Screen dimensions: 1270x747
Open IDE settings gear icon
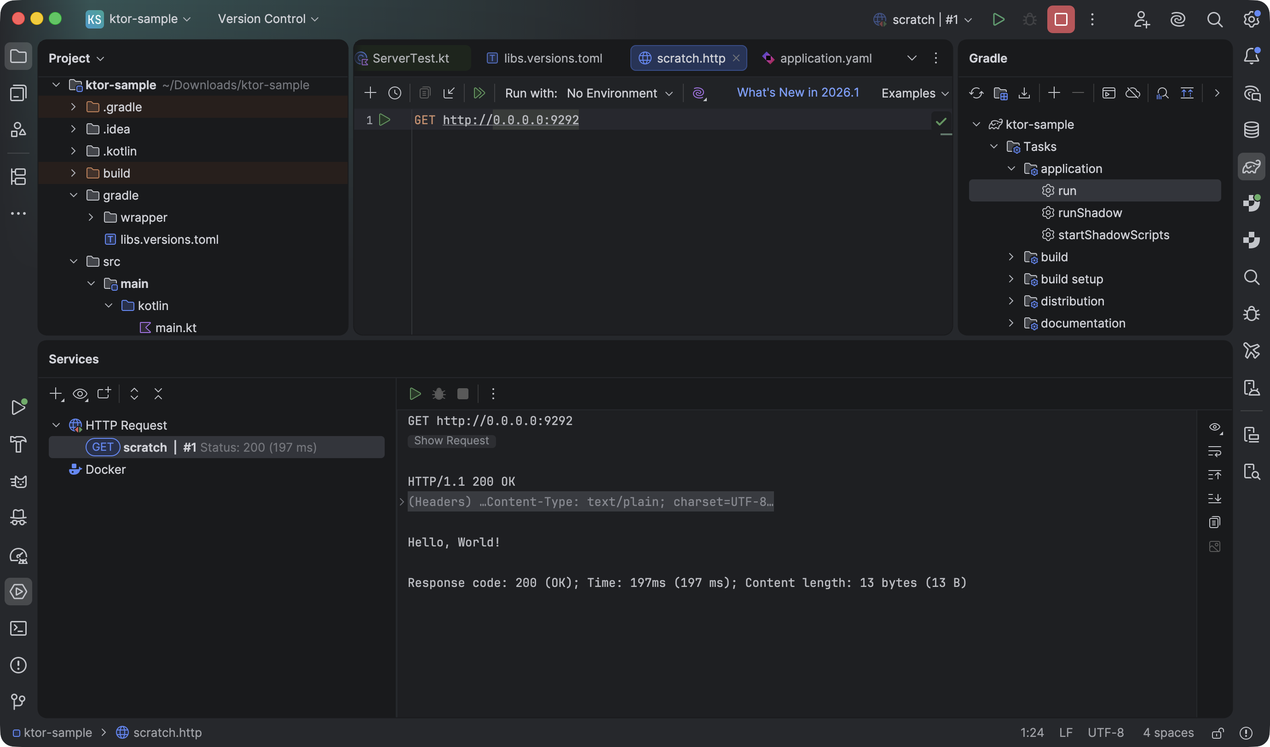(x=1251, y=19)
